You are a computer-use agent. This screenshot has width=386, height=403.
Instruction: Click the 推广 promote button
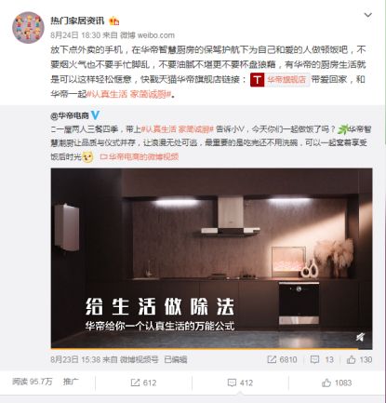[71, 382]
